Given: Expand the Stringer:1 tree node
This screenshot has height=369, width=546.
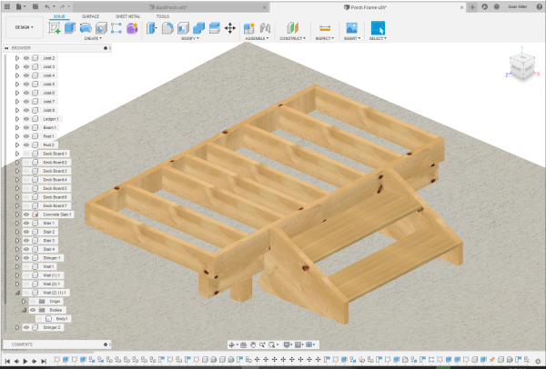Looking at the screenshot, I should pyautogui.click(x=17, y=258).
